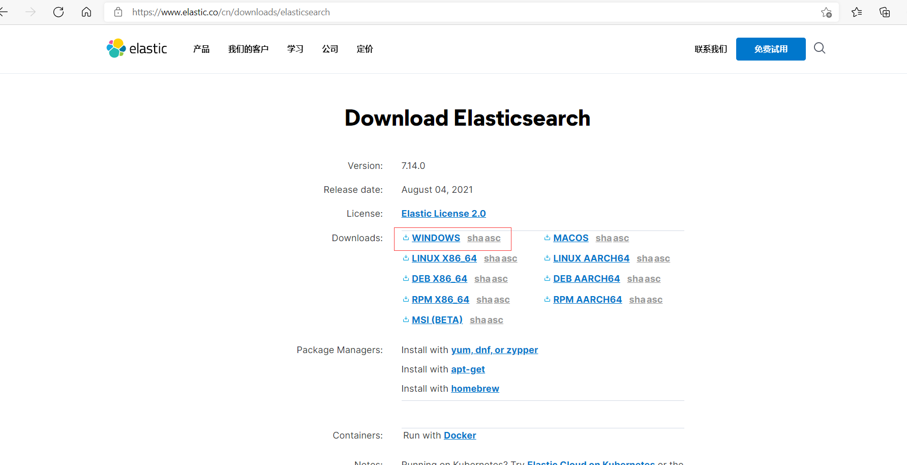The height and width of the screenshot is (465, 907).
Task: Click the elastic logo
Action: click(x=137, y=48)
